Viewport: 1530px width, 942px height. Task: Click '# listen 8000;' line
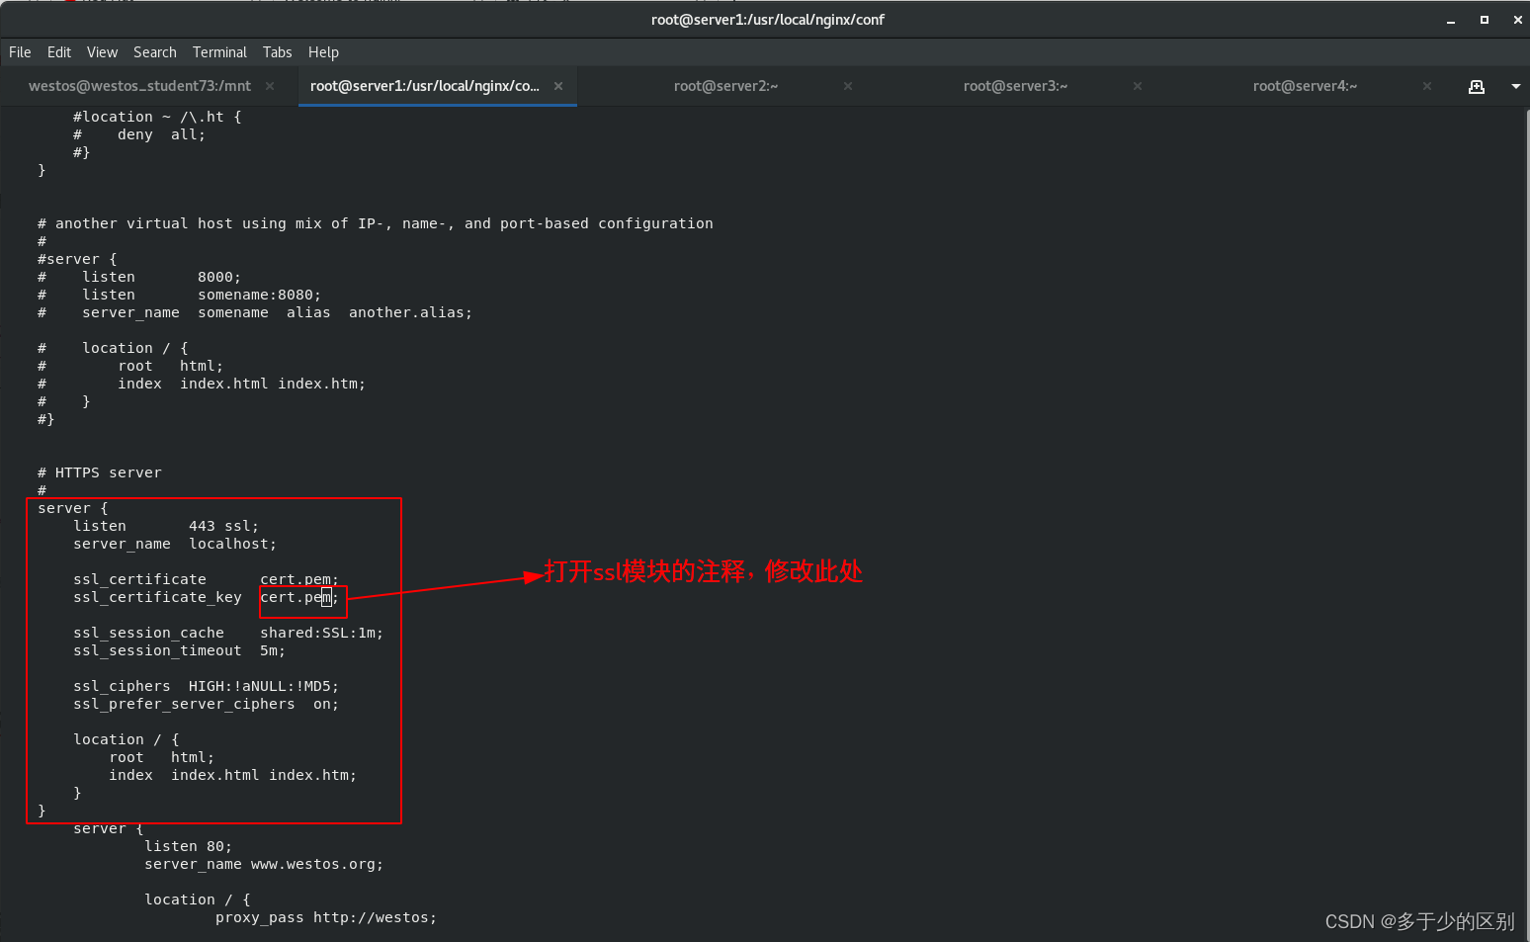click(139, 277)
